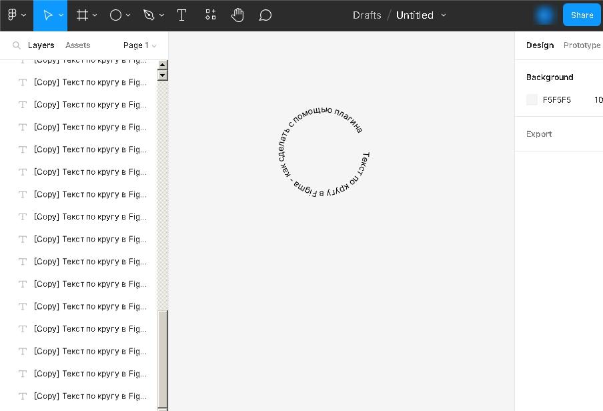The height and width of the screenshot is (411, 603).
Task: Click the F5F5F5 background color swatch
Action: [x=532, y=100]
